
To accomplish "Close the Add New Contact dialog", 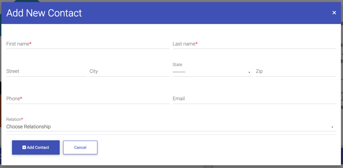I will point(334,13).
